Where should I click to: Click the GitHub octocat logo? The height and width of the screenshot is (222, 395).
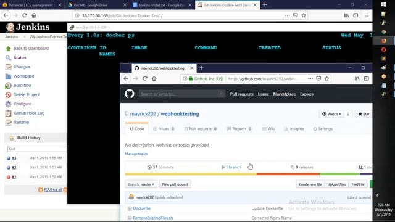[130, 94]
